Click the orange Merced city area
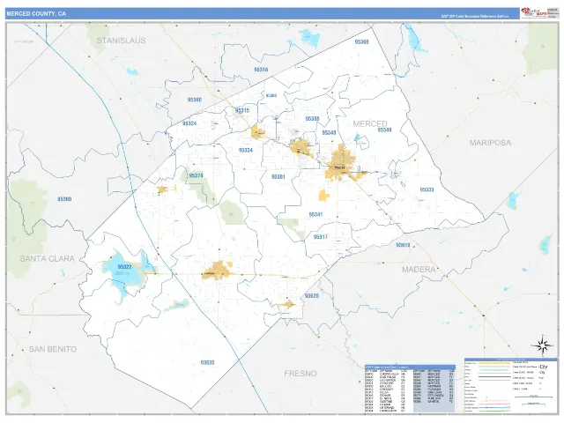The height and width of the screenshot is (423, 564). 340,164
